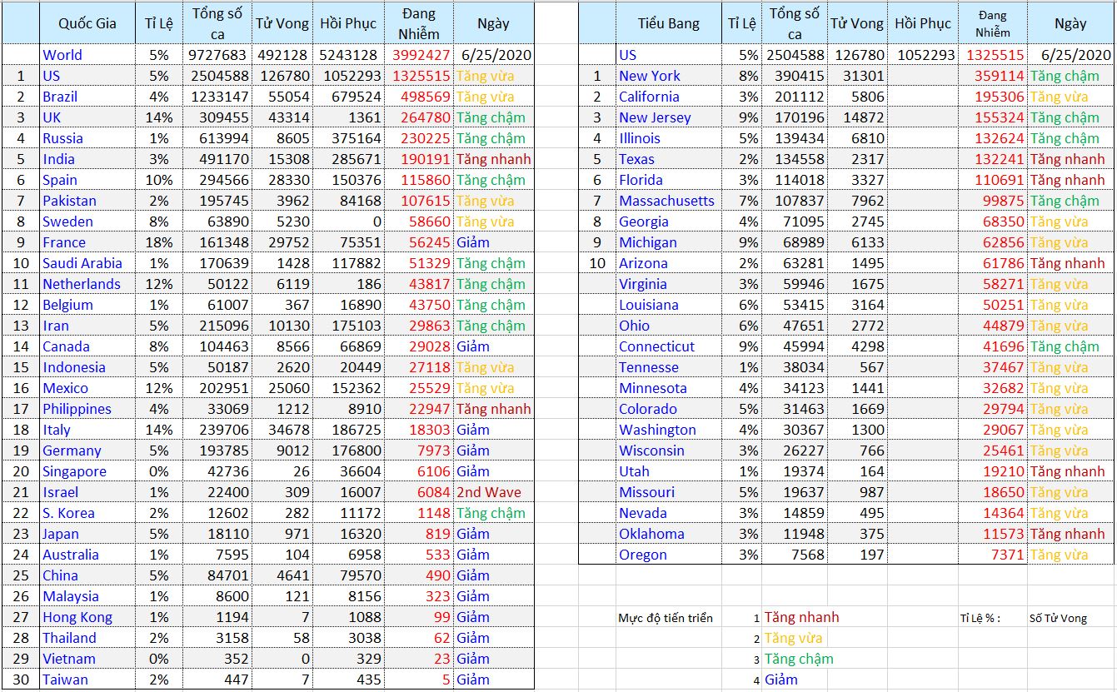Open the Hong Kong link
The width and height of the screenshot is (1117, 692).
tap(77, 617)
